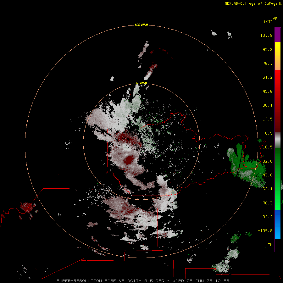The width and height of the screenshot is (283, 283).
Task: Click the TH legend label
Action: (x=270, y=245)
